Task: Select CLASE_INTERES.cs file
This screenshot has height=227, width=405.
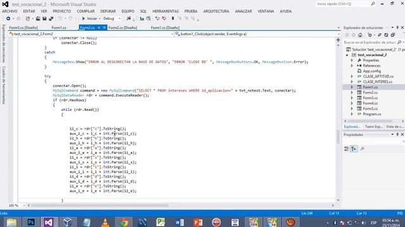Action: point(377,82)
